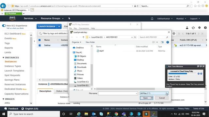Switch to Description tab
209x117 pixels.
pos(45,91)
